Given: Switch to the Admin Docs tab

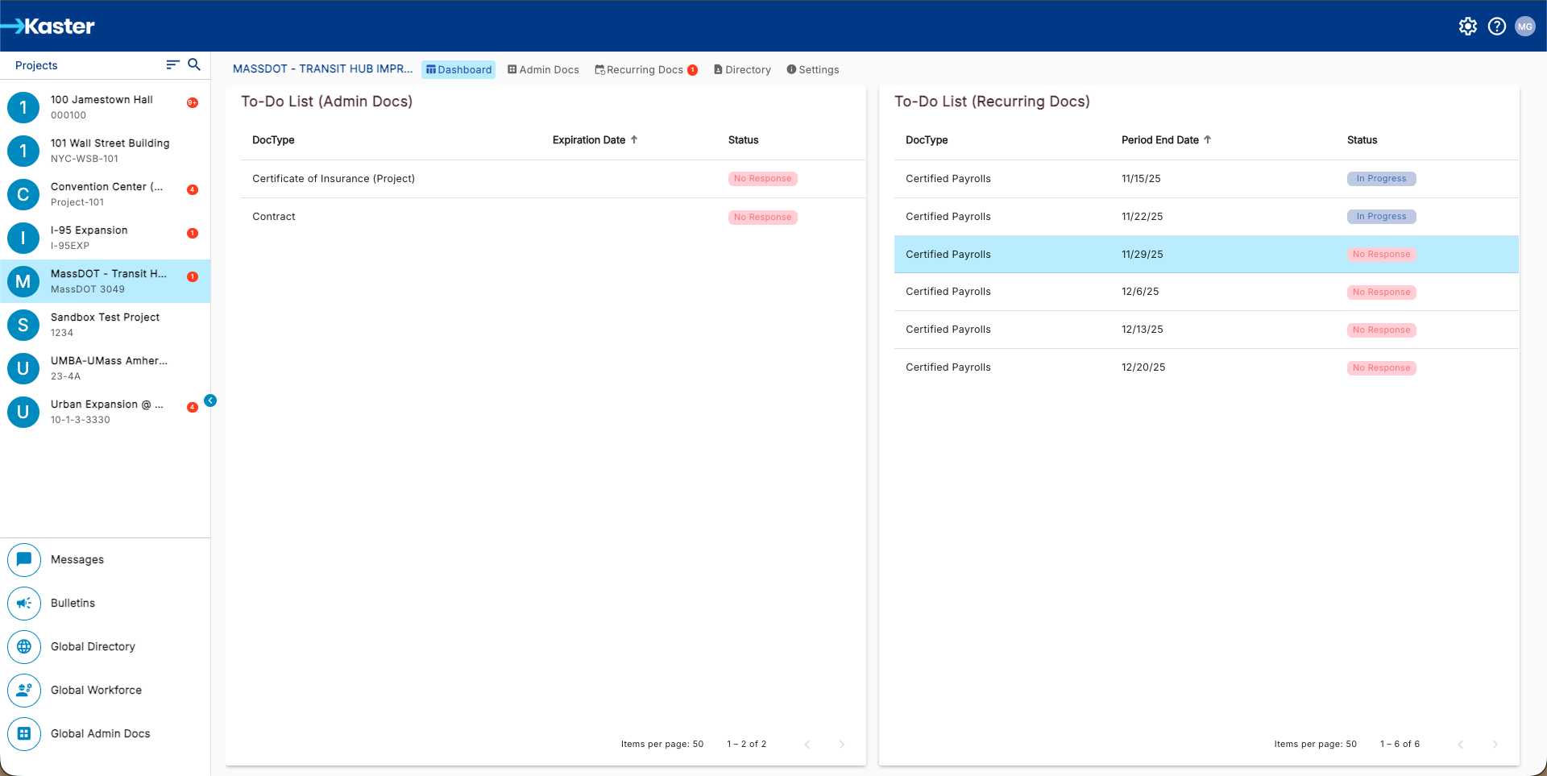Looking at the screenshot, I should point(543,70).
